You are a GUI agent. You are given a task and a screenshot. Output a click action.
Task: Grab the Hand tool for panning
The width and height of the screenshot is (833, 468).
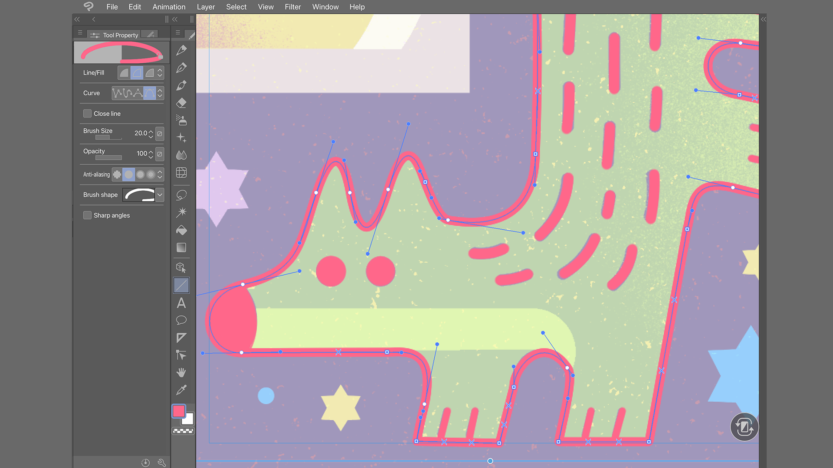tap(181, 372)
